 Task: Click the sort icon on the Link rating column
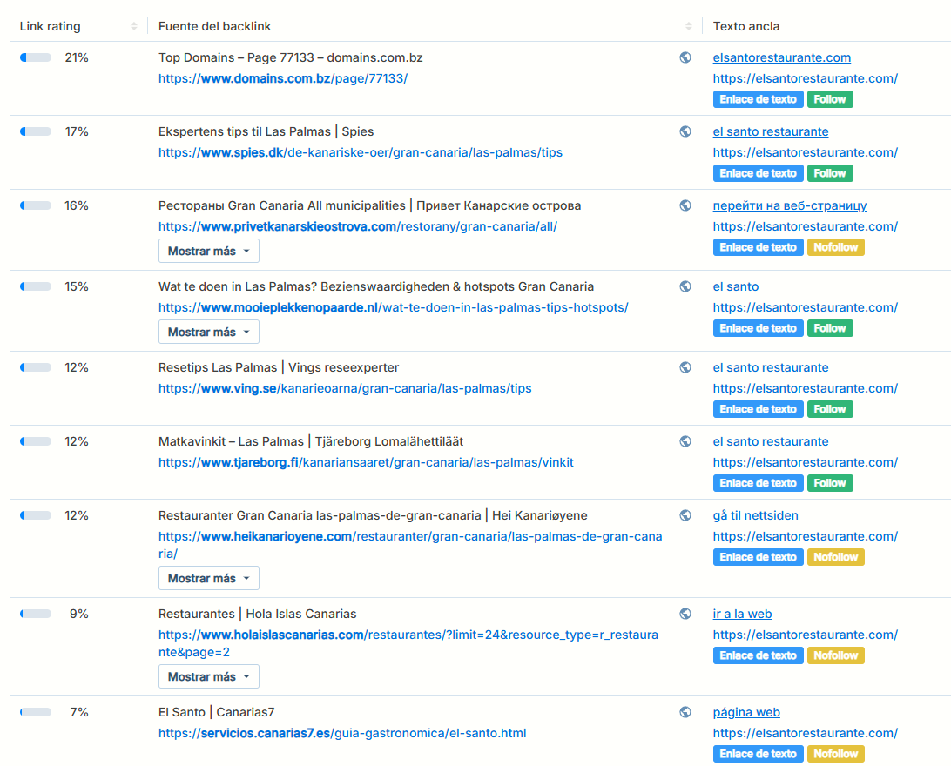point(136,26)
